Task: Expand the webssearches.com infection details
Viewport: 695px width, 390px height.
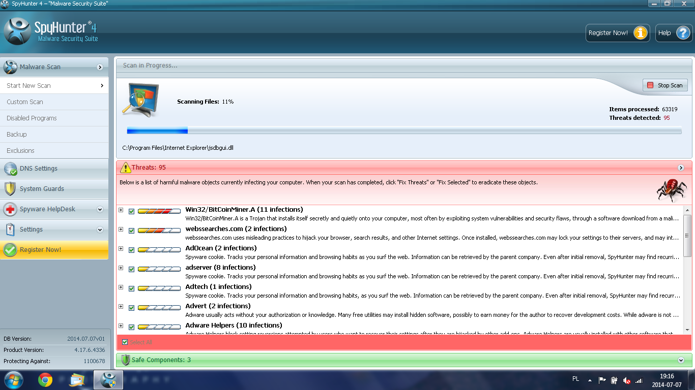Action: click(x=121, y=229)
